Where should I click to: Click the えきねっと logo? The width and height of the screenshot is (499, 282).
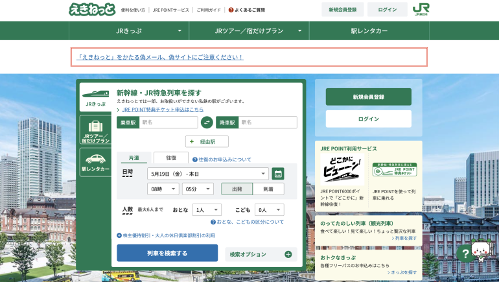pos(92,10)
